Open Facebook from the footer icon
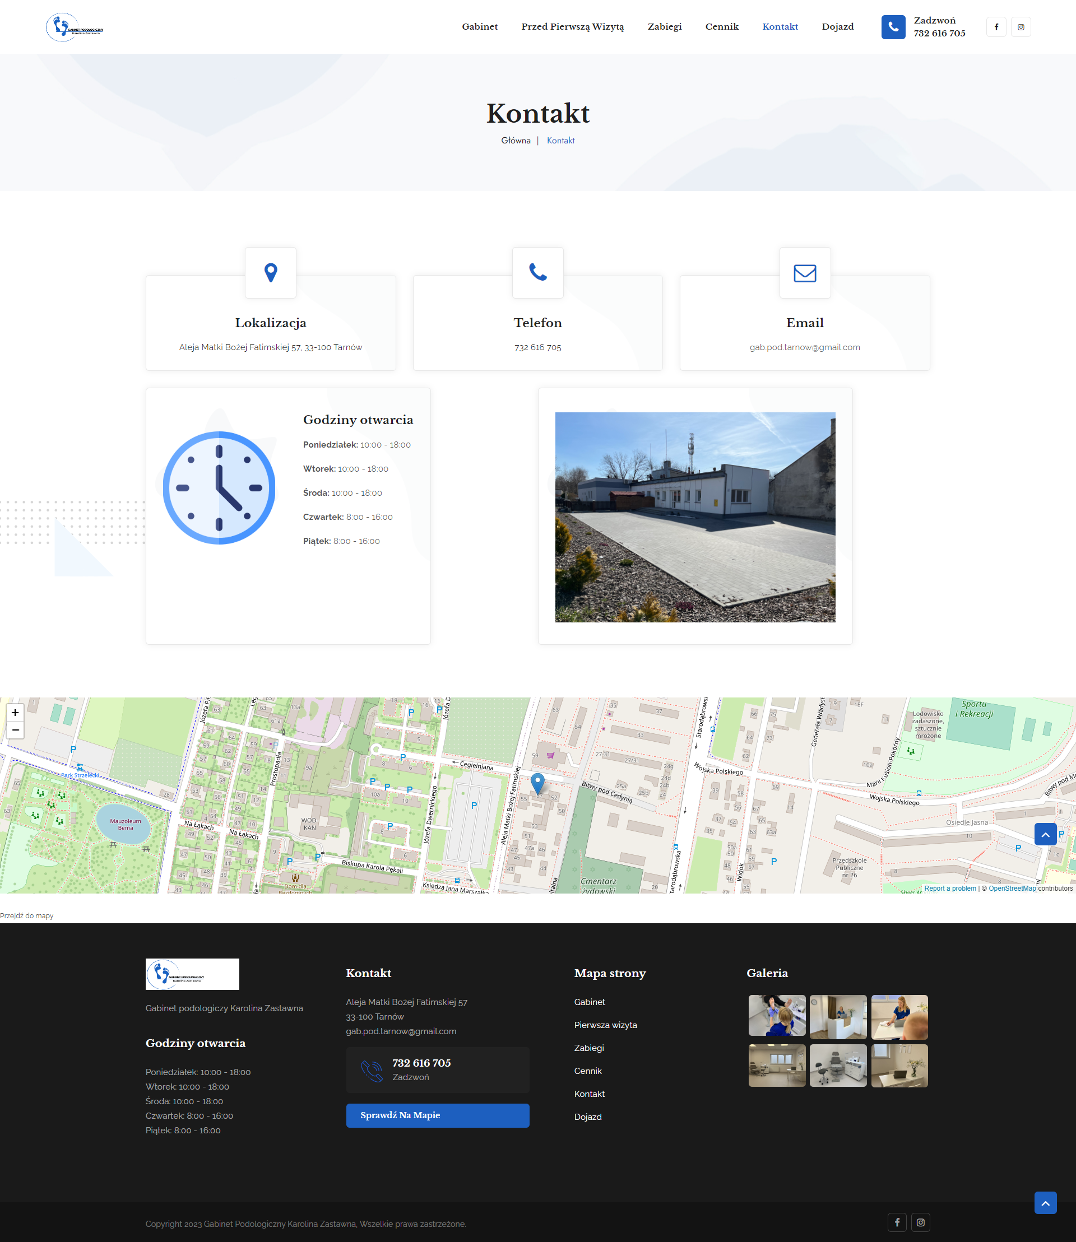 [897, 1222]
